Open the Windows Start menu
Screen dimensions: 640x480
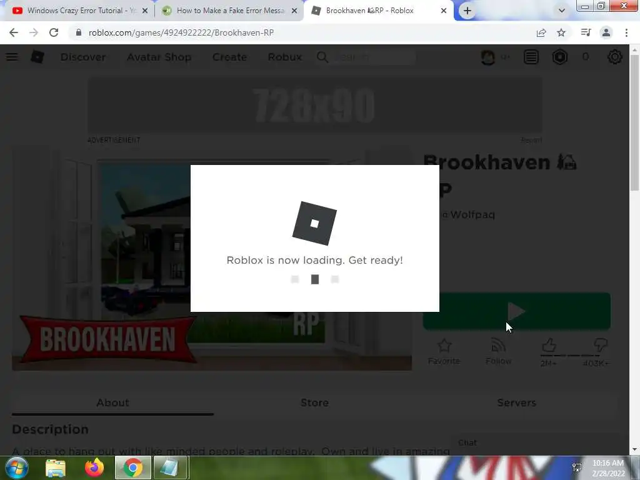coord(16,467)
